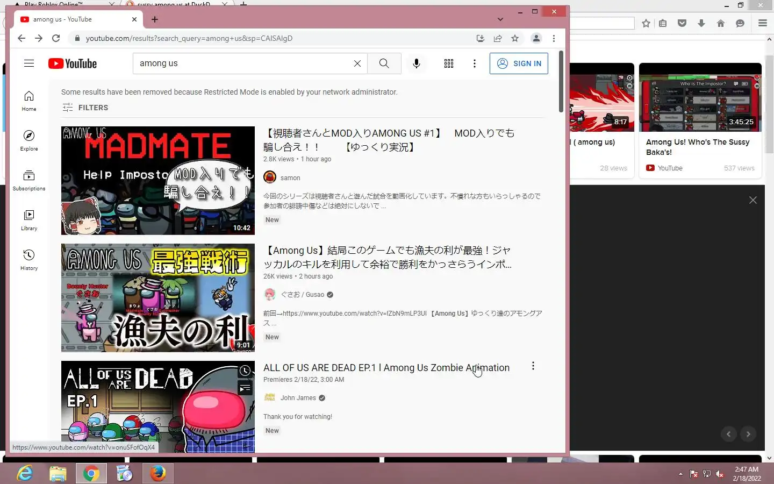This screenshot has height=484, width=774.
Task: Share this page from Chrome toolbar
Action: pos(498,38)
